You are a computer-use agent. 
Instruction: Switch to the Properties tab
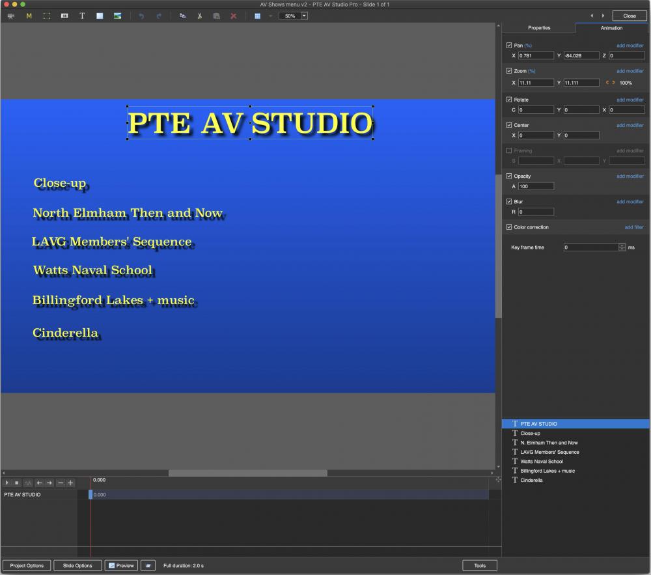(539, 28)
